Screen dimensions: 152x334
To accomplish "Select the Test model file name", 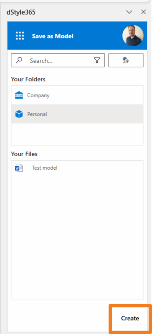I will (45, 168).
